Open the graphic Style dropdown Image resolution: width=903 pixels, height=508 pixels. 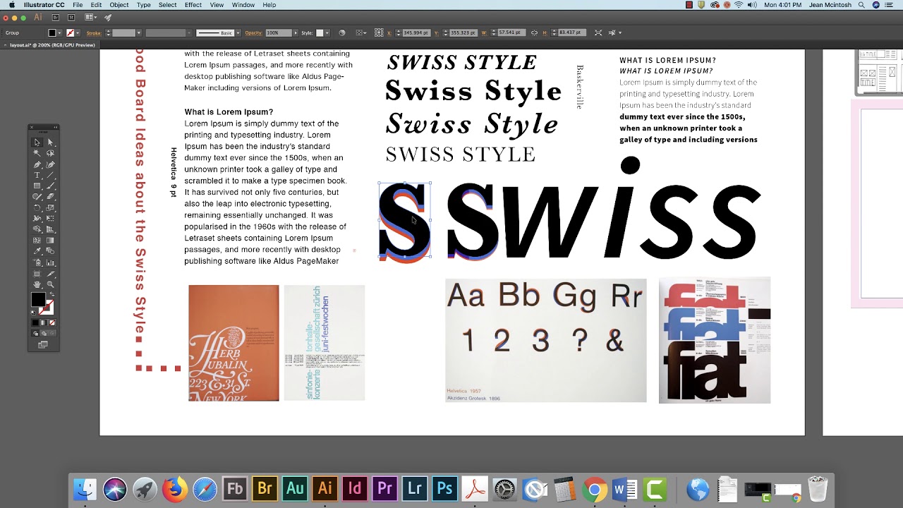tap(327, 32)
